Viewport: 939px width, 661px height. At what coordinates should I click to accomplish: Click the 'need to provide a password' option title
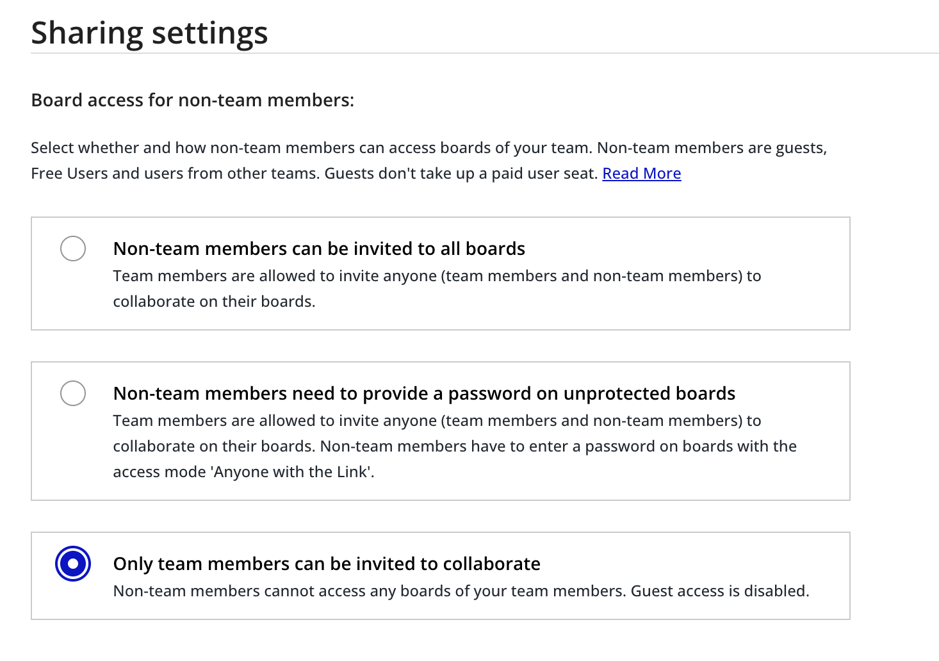click(424, 393)
